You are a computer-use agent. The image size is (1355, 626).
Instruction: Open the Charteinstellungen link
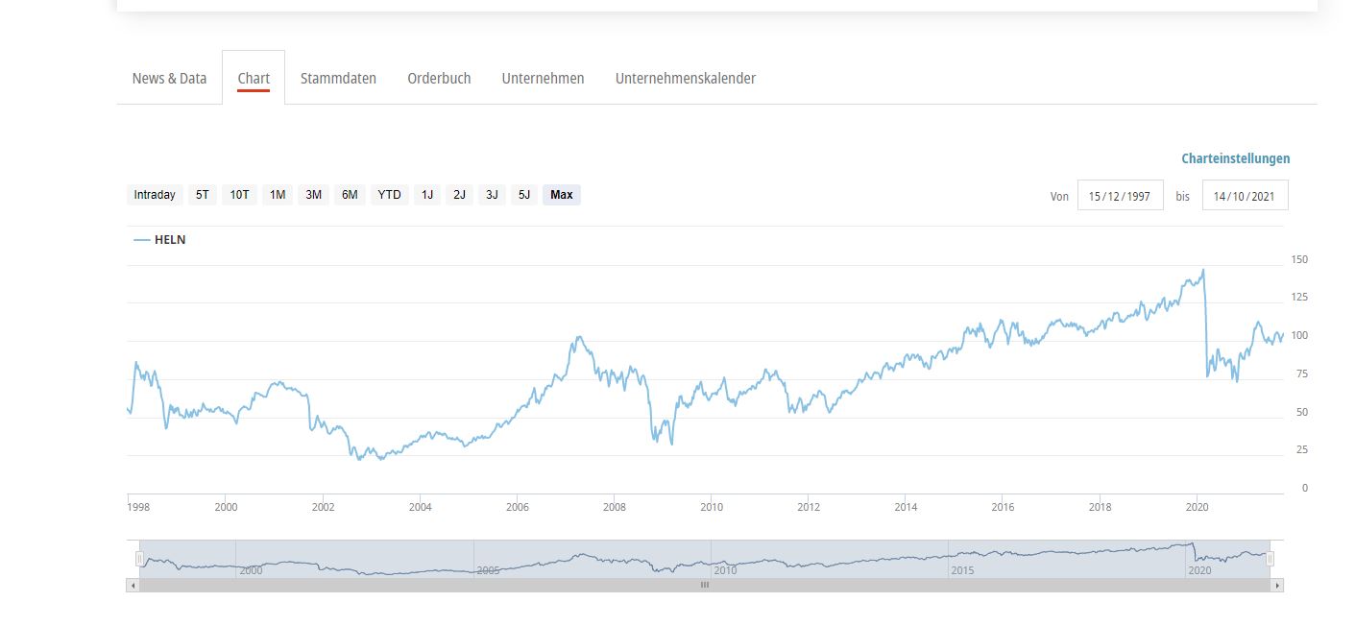(x=1235, y=158)
